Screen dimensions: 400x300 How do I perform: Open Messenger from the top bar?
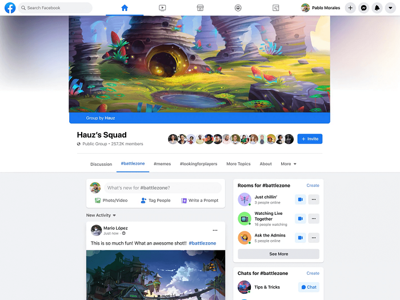(x=364, y=8)
